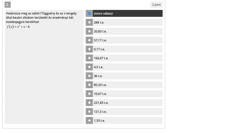The width and height of the screenshot is (230, 133).
Task: Click the question number 2 badge
Action: click(x=8, y=5)
